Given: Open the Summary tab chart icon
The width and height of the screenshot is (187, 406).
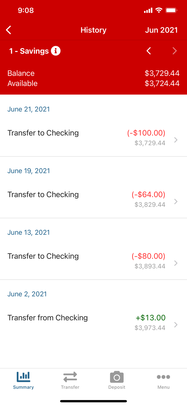Looking at the screenshot, I should pyautogui.click(x=23, y=377).
